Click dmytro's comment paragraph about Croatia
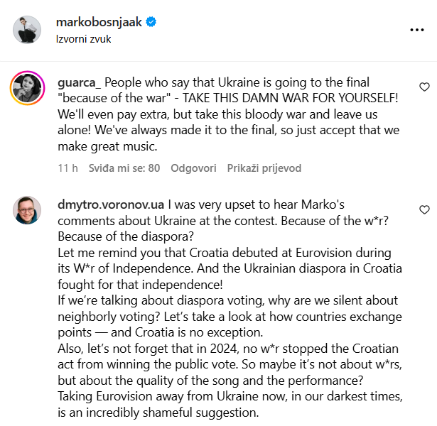 (230, 268)
